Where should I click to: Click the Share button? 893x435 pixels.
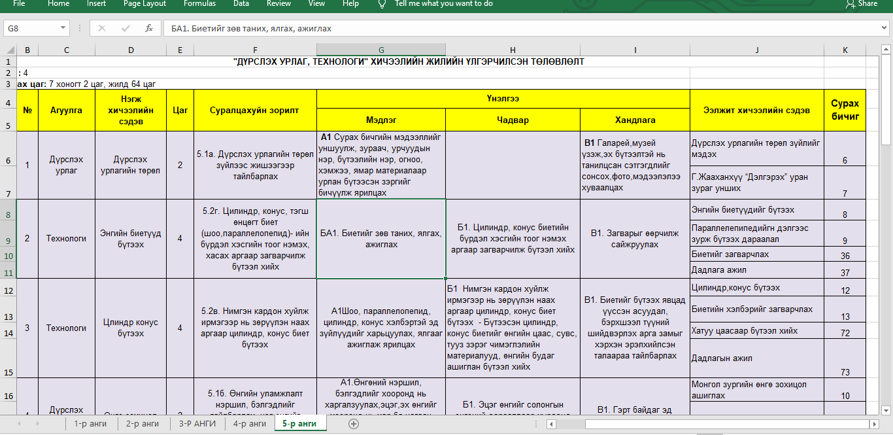(862, 4)
